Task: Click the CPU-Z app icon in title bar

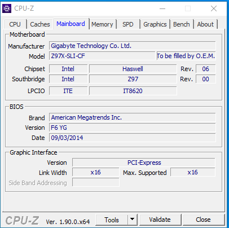Action: click(7, 8)
